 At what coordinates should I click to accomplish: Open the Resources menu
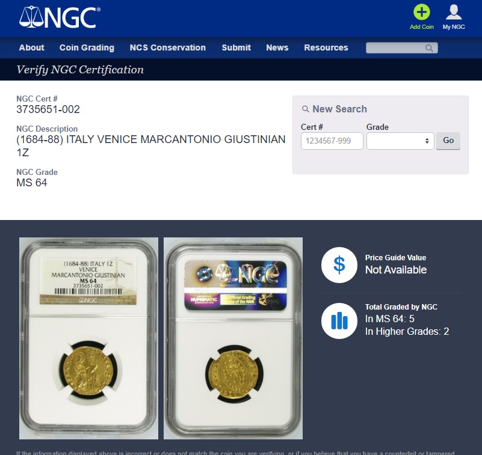click(x=326, y=47)
